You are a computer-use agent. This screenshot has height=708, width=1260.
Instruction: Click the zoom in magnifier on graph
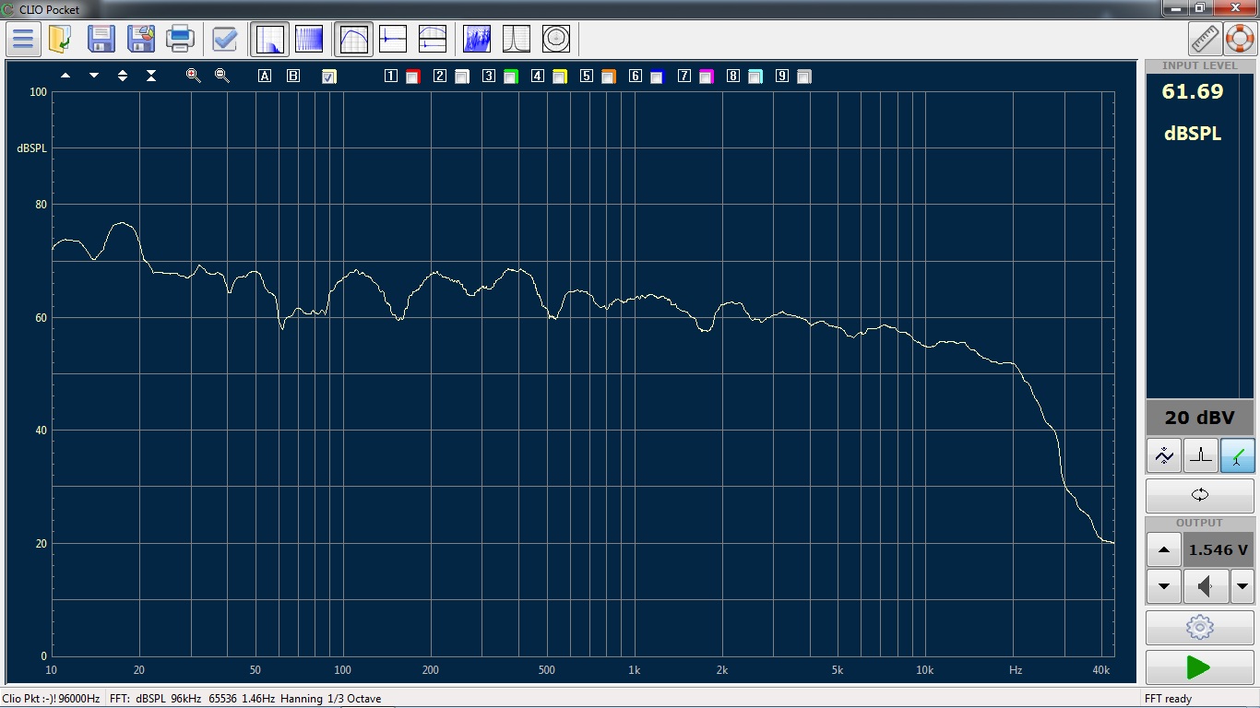tap(193, 76)
